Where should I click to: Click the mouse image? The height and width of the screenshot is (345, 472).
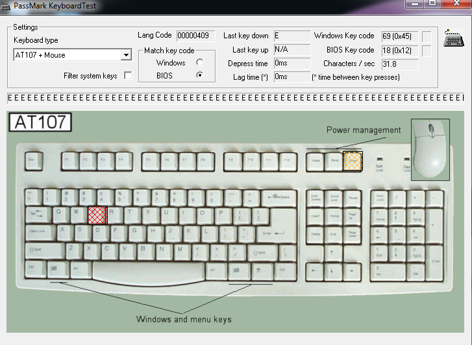click(430, 150)
